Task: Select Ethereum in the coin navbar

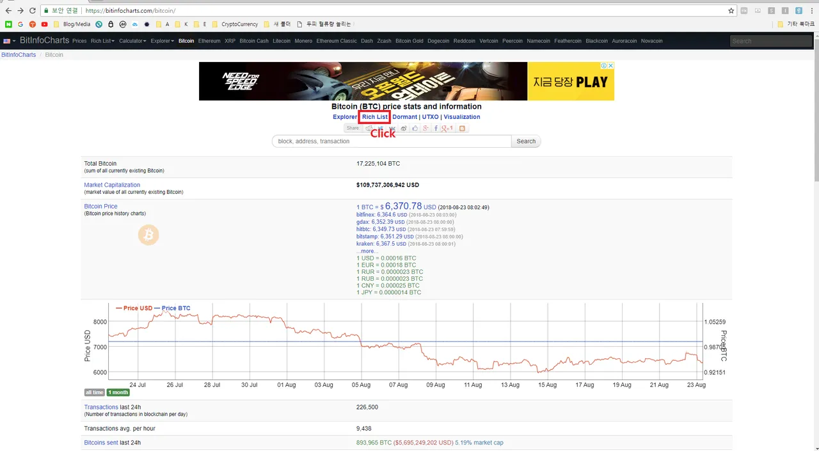Action: pyautogui.click(x=209, y=41)
